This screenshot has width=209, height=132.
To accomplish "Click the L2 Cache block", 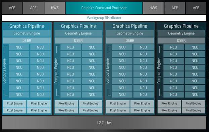I will [x=104, y=123].
